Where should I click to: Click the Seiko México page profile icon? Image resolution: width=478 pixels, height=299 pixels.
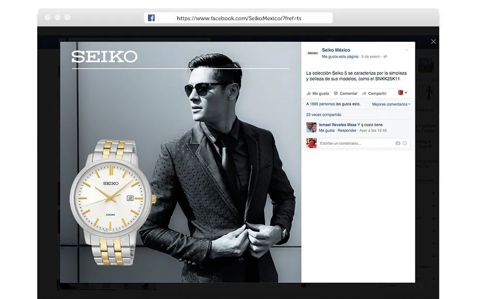pos(311,52)
